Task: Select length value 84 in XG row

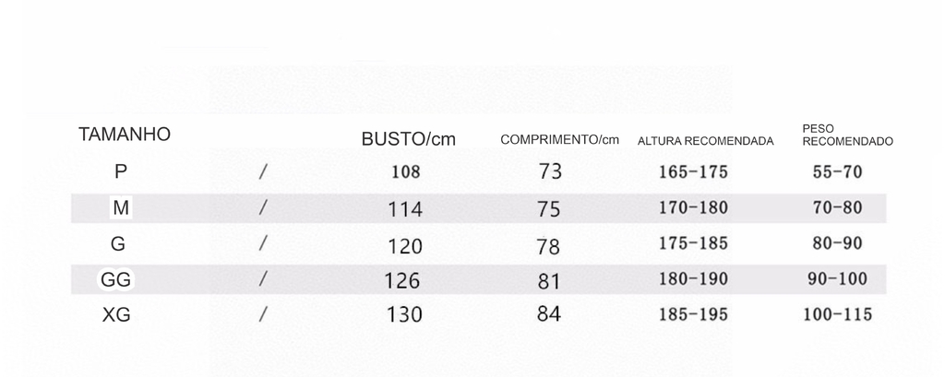Action: tap(548, 313)
